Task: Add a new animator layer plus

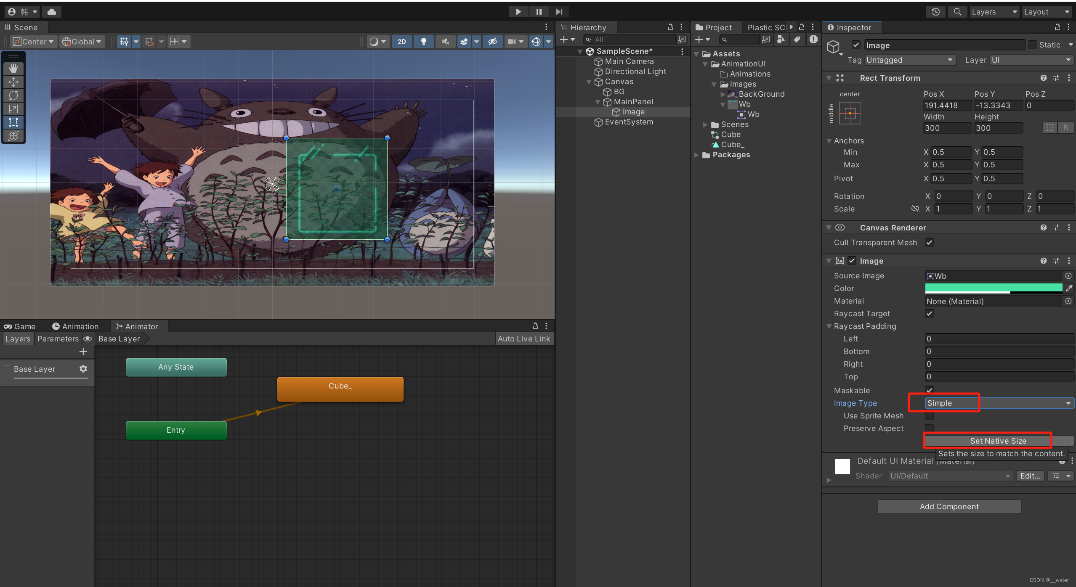Action: [x=83, y=352]
